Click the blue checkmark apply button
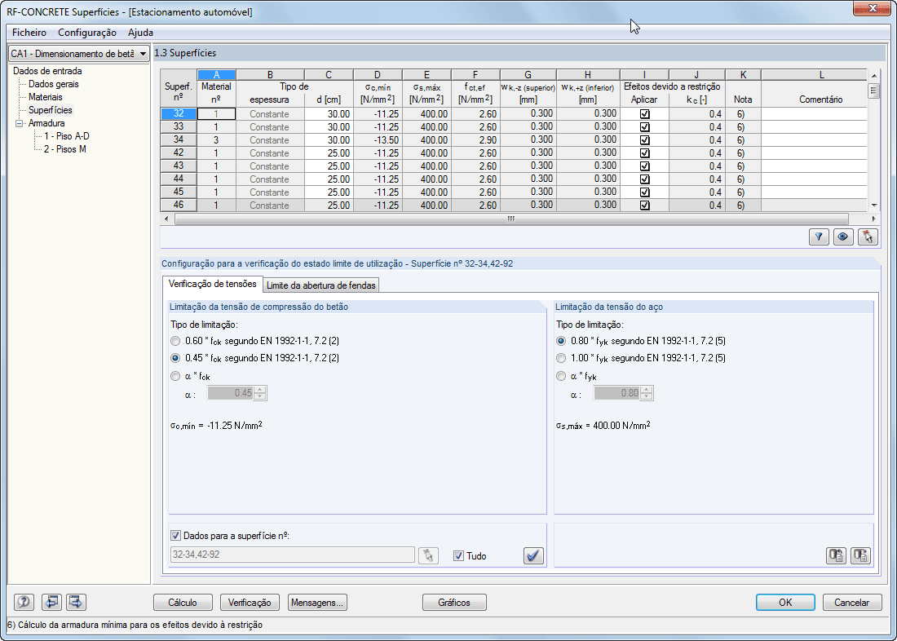Viewport: 897px width, 641px height. (534, 555)
